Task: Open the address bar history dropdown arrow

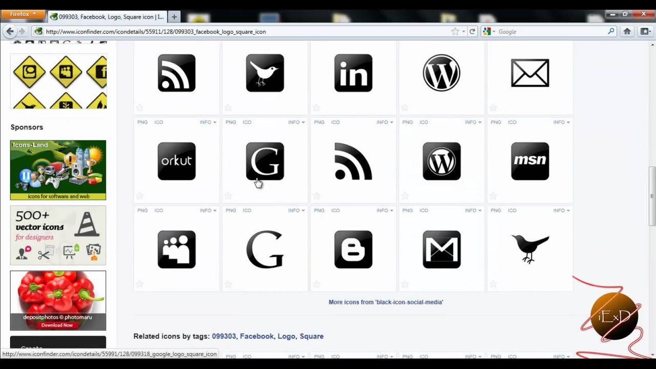Action: point(463,31)
